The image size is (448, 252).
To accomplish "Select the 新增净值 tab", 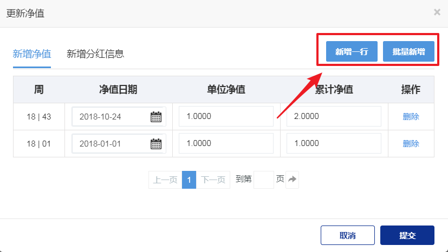I will [32, 54].
